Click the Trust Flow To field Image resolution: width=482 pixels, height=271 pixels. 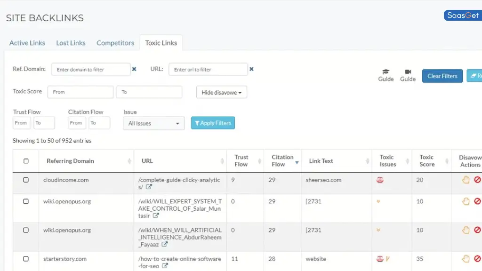[x=44, y=123]
